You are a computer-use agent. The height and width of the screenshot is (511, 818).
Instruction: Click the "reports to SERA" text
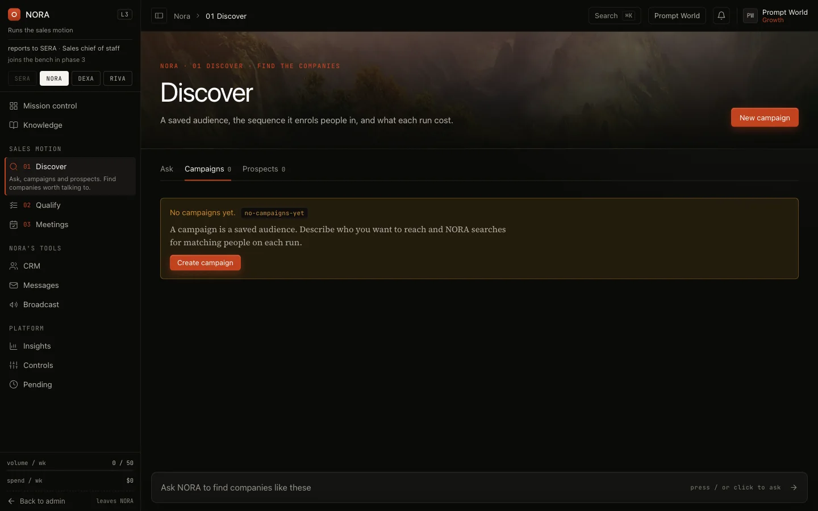click(x=32, y=48)
